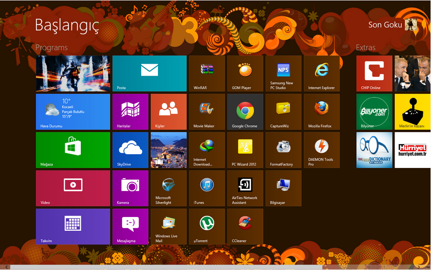Viewport: 431px width, 270px height.
Task: Launch GOM Player
Action: point(245,73)
